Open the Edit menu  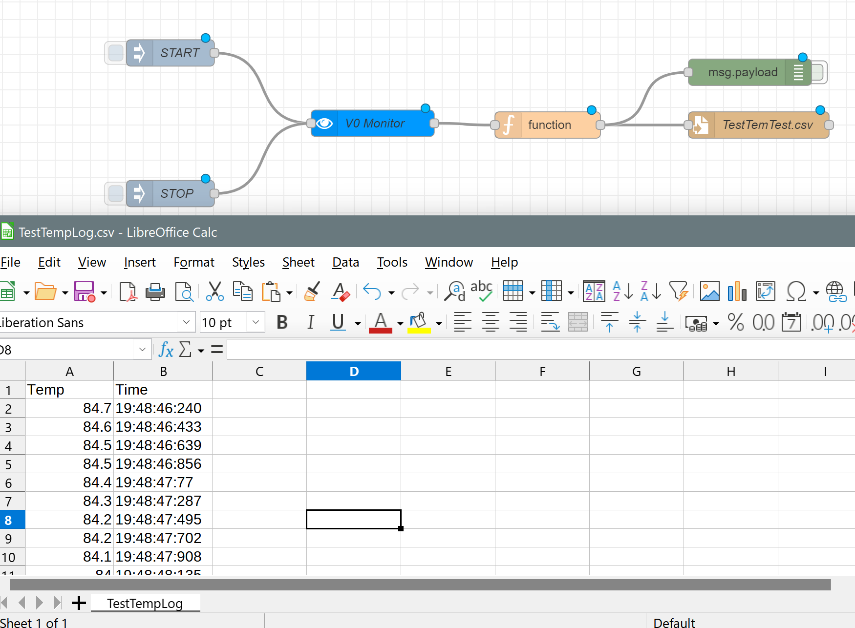(x=49, y=262)
